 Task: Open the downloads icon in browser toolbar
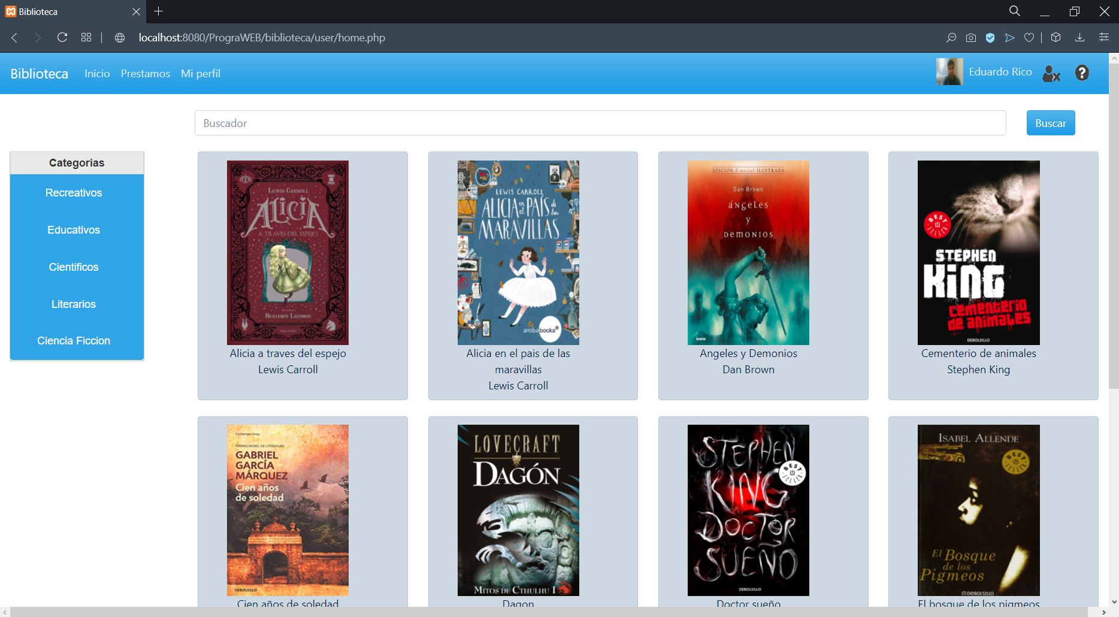click(1079, 38)
